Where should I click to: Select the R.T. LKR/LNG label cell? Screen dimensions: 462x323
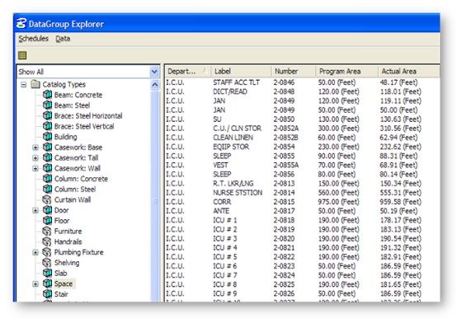pos(233,183)
